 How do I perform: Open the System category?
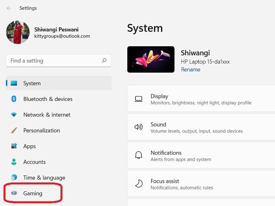coord(59,83)
